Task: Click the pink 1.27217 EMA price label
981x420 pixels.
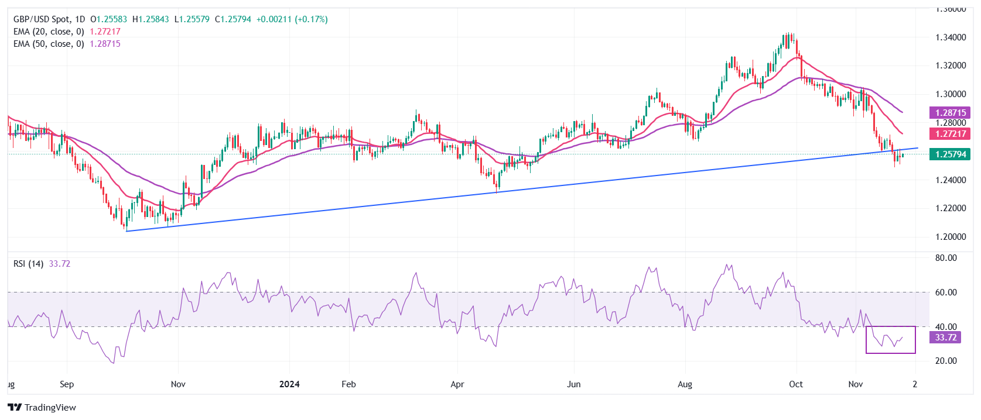Action: [950, 134]
